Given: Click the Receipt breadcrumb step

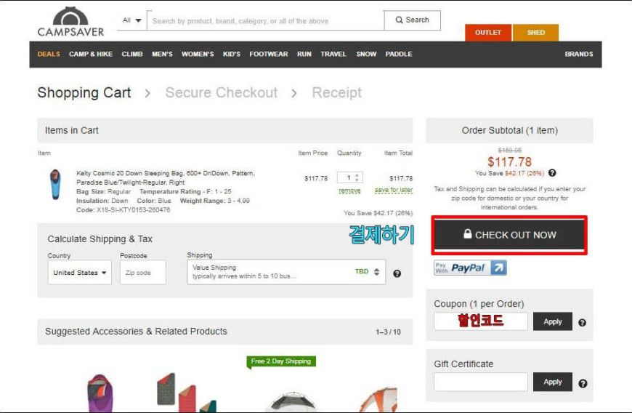Looking at the screenshot, I should tap(336, 93).
